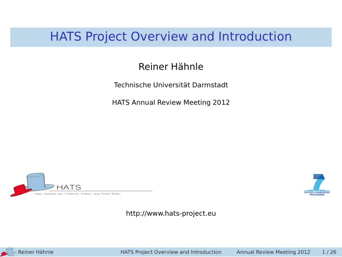Click the small HATS logo in the footer
342x257 pixels.
coord(8,252)
